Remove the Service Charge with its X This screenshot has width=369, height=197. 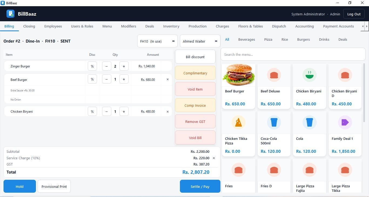coord(214,158)
